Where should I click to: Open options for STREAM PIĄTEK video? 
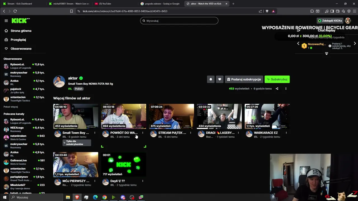click(x=190, y=133)
